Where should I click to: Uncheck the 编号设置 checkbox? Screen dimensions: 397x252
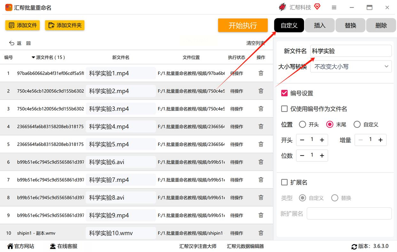[284, 93]
